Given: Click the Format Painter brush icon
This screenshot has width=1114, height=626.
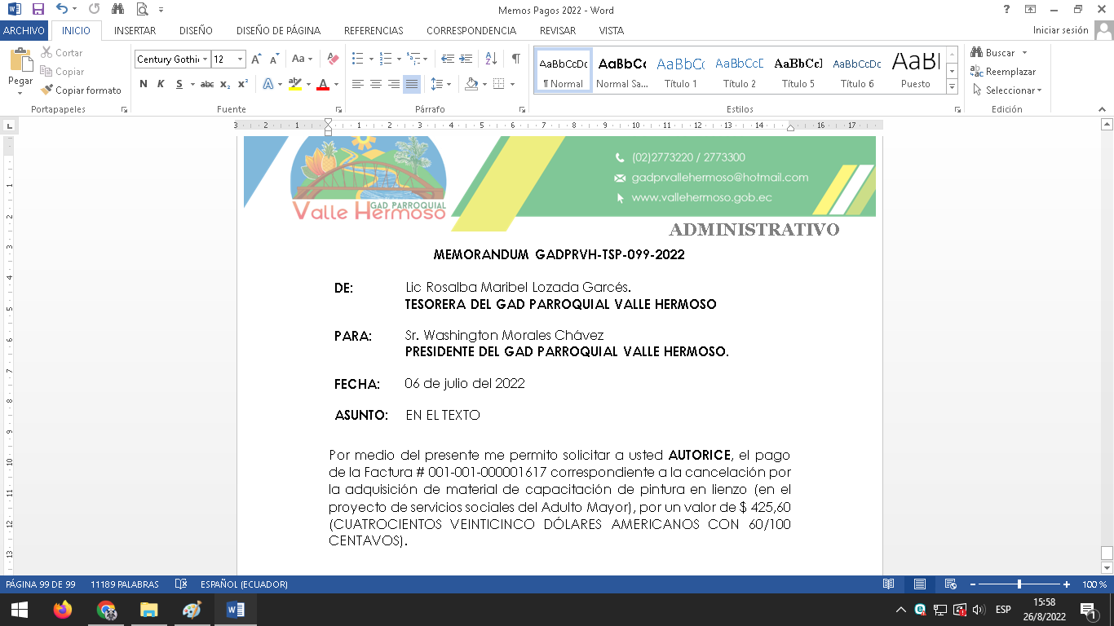Looking at the screenshot, I should [x=47, y=90].
